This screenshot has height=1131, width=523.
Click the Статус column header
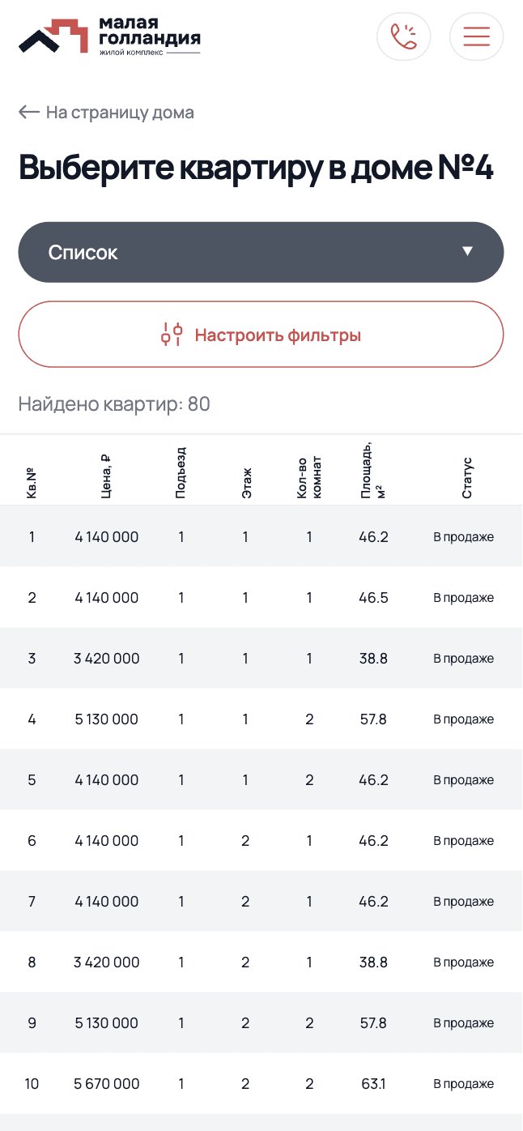467,478
